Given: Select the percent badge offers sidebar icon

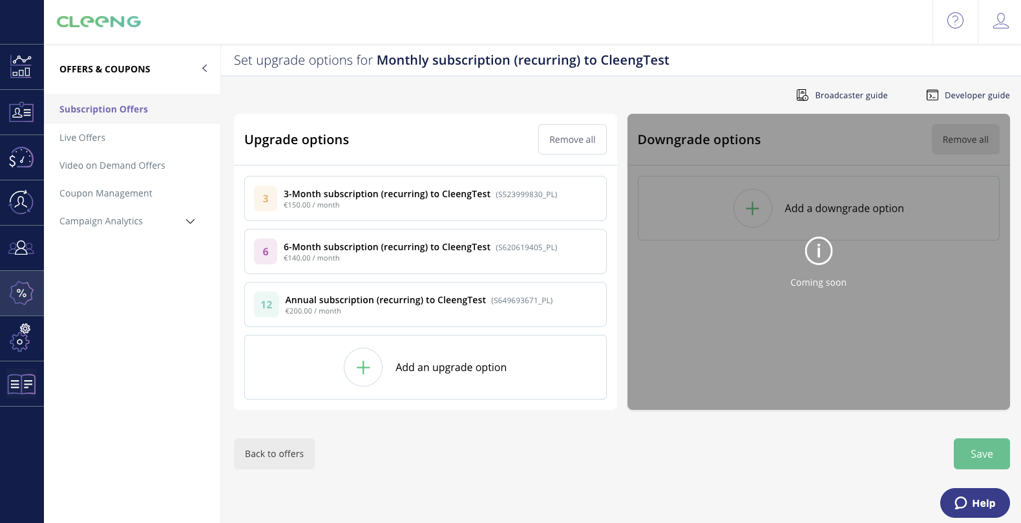Looking at the screenshot, I should [x=21, y=293].
